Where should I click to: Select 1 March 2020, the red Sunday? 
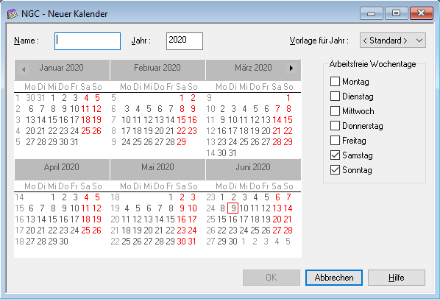coord(288,98)
